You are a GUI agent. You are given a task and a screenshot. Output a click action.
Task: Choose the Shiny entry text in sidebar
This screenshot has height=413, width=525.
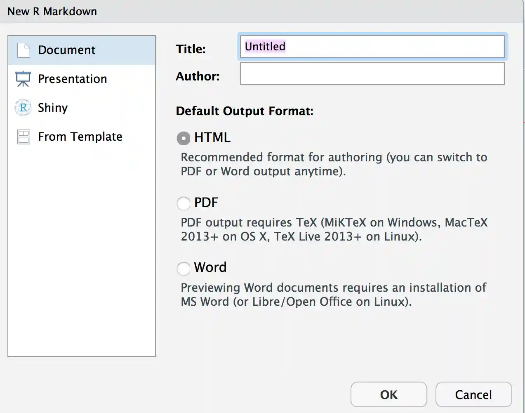coord(53,108)
